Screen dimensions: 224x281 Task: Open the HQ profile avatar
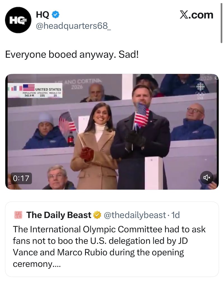tap(18, 20)
